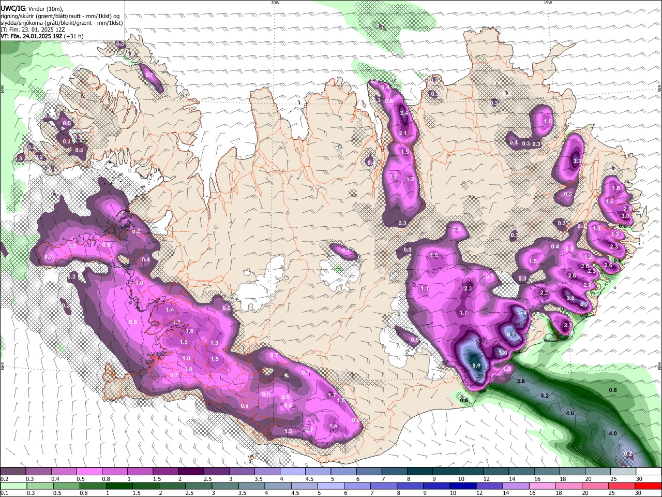Click the 3.4 value in the northern band

(404, 113)
